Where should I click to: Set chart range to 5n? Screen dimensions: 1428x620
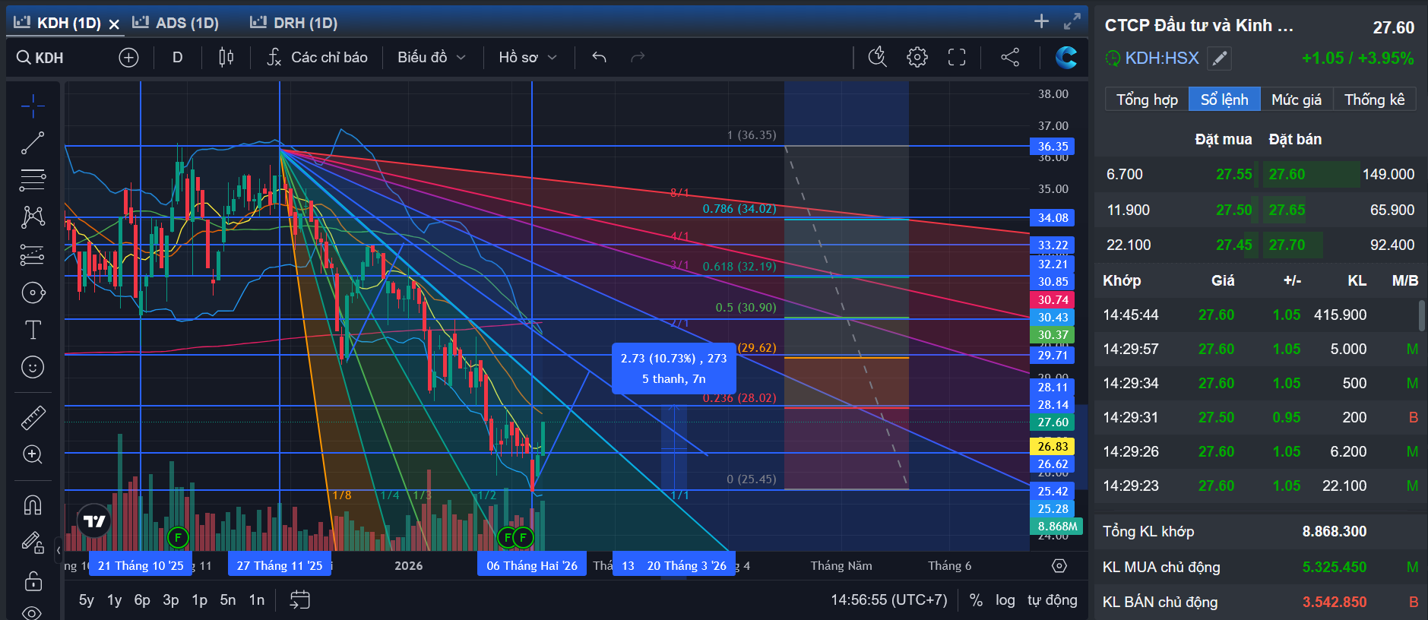click(228, 600)
